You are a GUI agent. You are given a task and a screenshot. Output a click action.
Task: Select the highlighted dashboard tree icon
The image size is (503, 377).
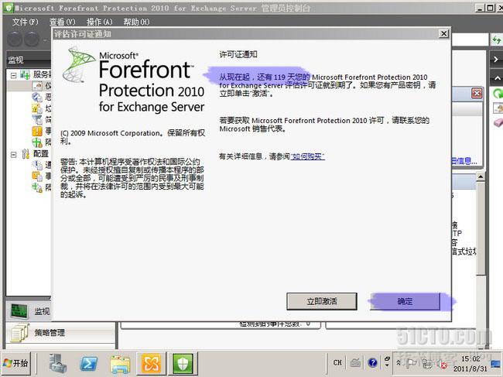(x=37, y=86)
